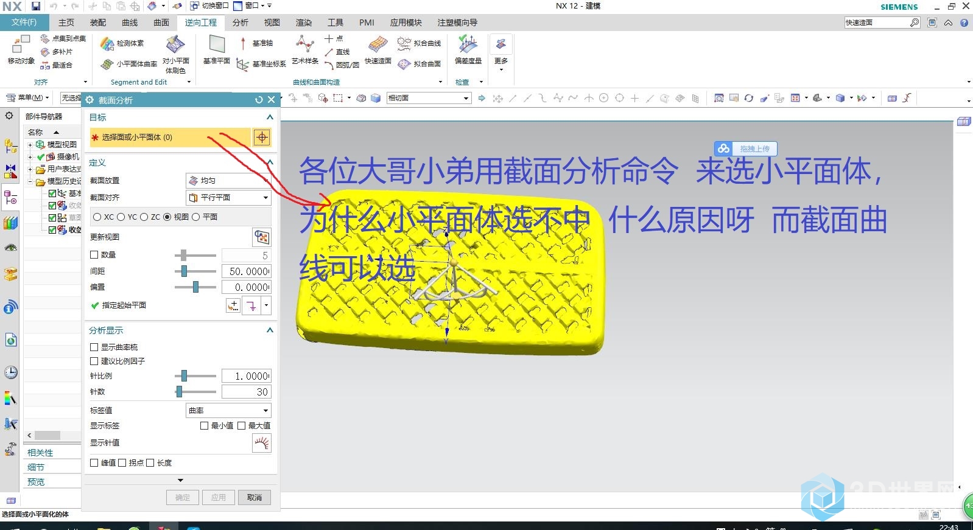Click the rotate view icon in top toolbar
Screen dimensions: 973x530
[x=749, y=98]
